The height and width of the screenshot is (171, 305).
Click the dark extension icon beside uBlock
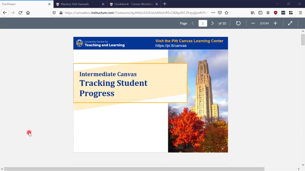(283, 13)
